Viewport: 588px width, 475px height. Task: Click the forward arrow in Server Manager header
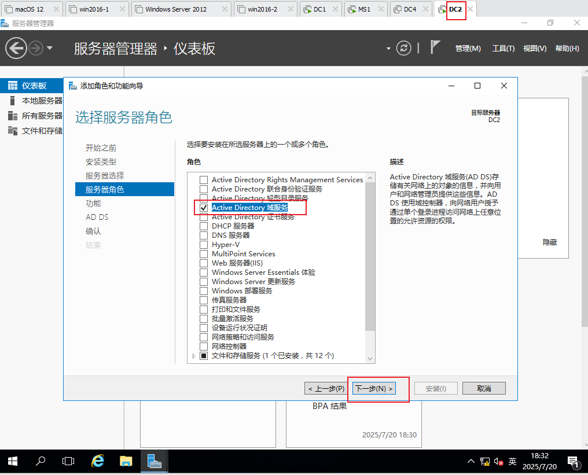(x=36, y=48)
